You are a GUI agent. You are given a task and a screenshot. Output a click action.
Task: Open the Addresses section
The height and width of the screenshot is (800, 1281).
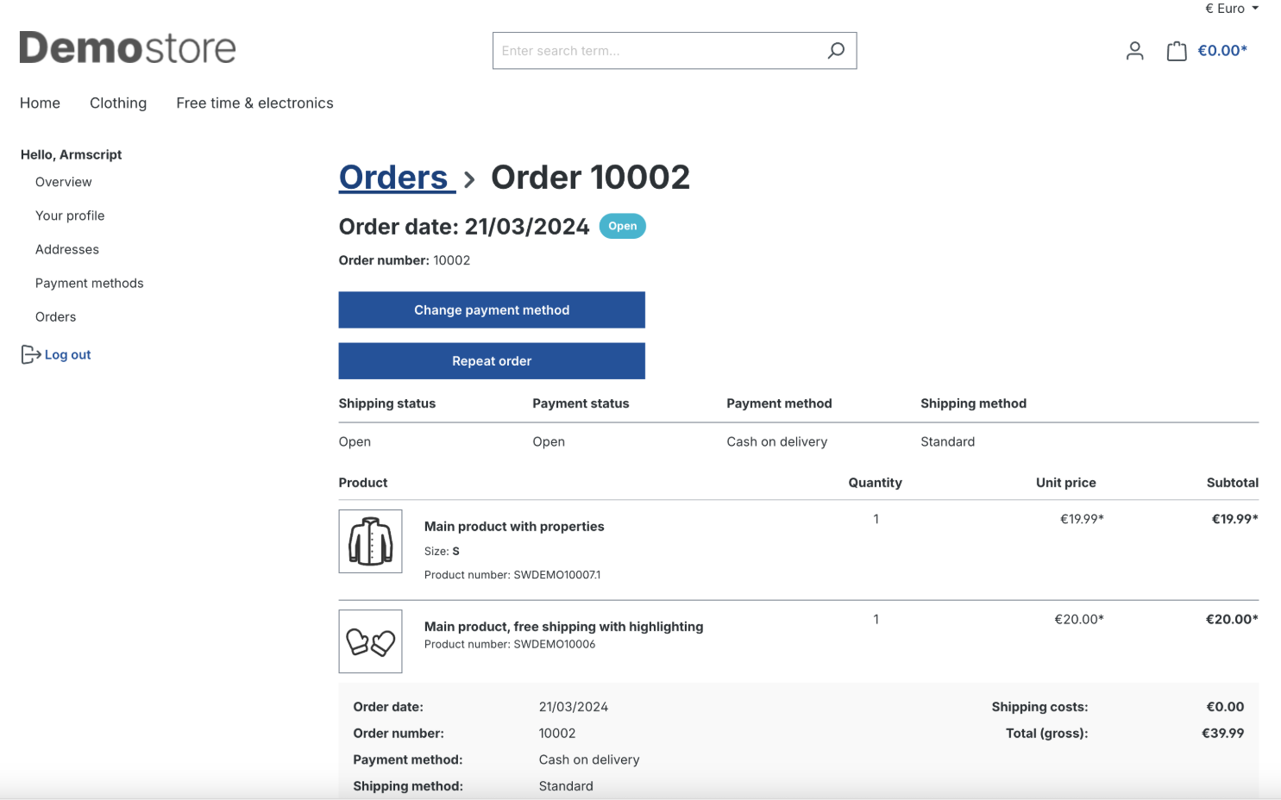(66, 249)
